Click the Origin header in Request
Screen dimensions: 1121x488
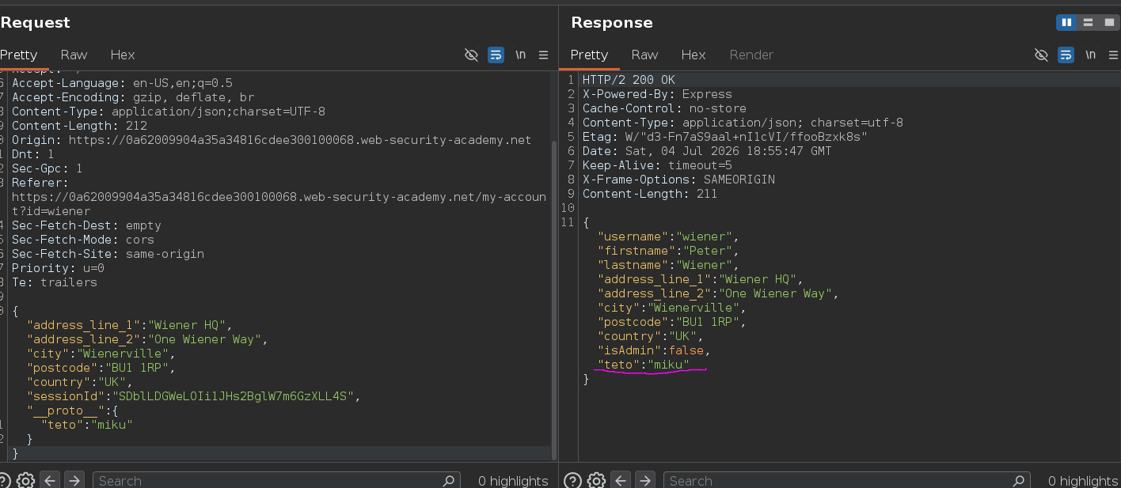click(x=272, y=140)
